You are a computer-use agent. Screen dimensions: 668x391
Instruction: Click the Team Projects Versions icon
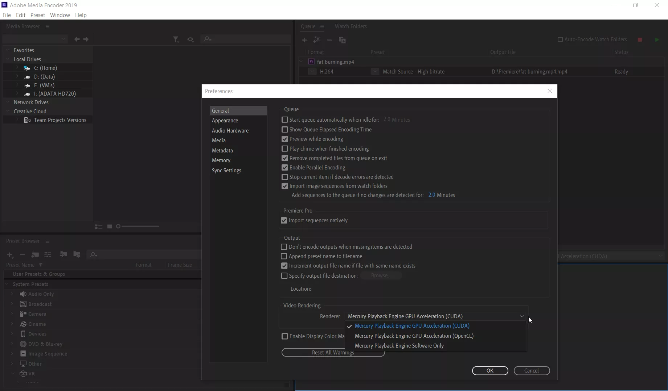coord(28,120)
